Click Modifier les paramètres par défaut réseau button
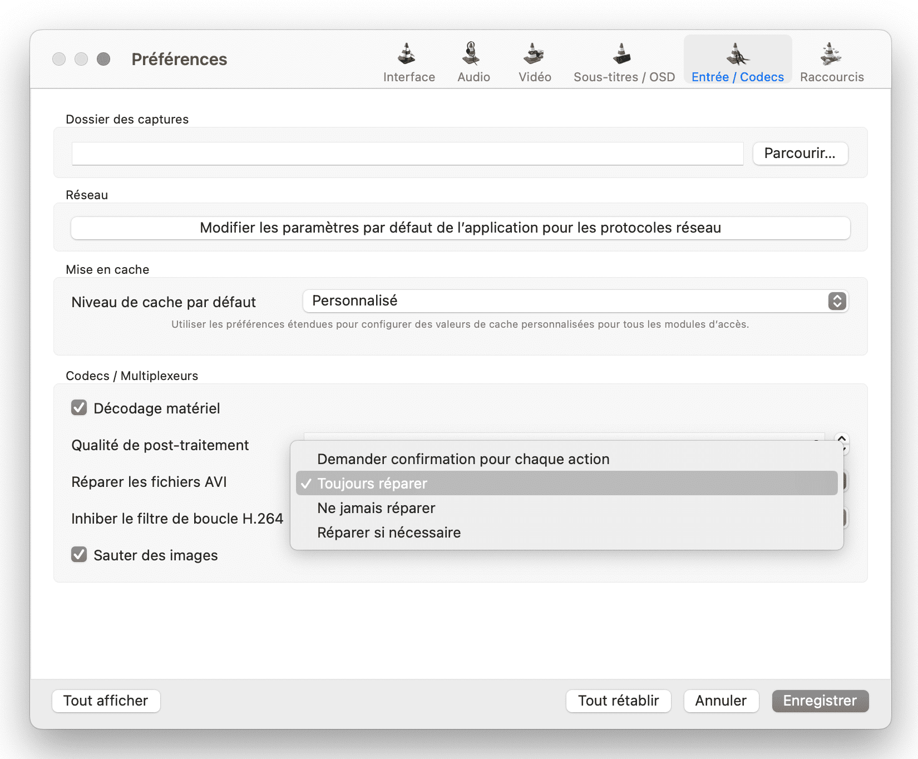This screenshot has width=918, height=759. coord(460,228)
